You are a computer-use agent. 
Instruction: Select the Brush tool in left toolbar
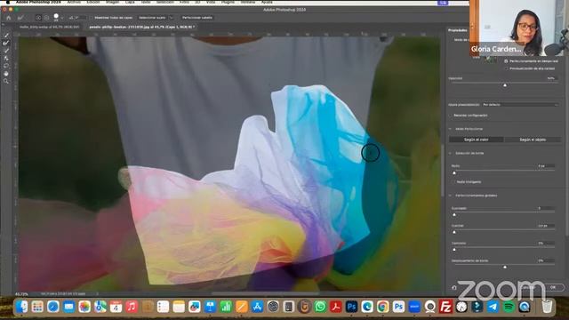pos(6,51)
